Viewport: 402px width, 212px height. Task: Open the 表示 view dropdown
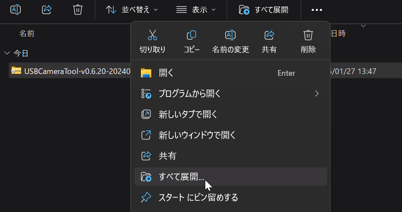[196, 10]
